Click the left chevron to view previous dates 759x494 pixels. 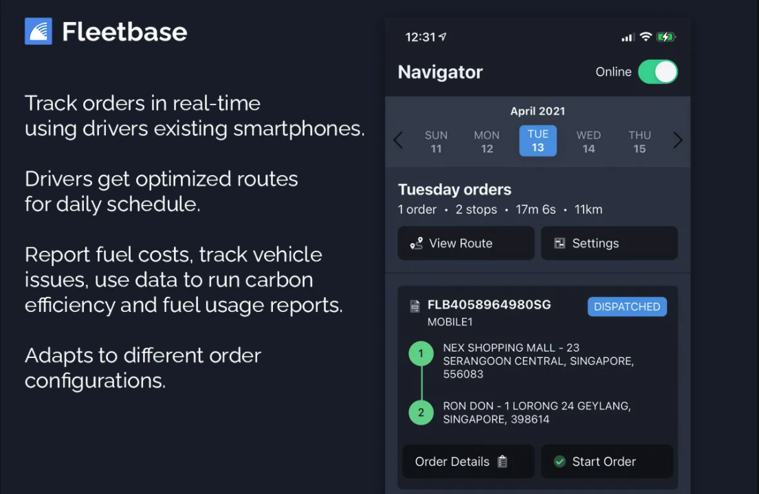point(398,140)
